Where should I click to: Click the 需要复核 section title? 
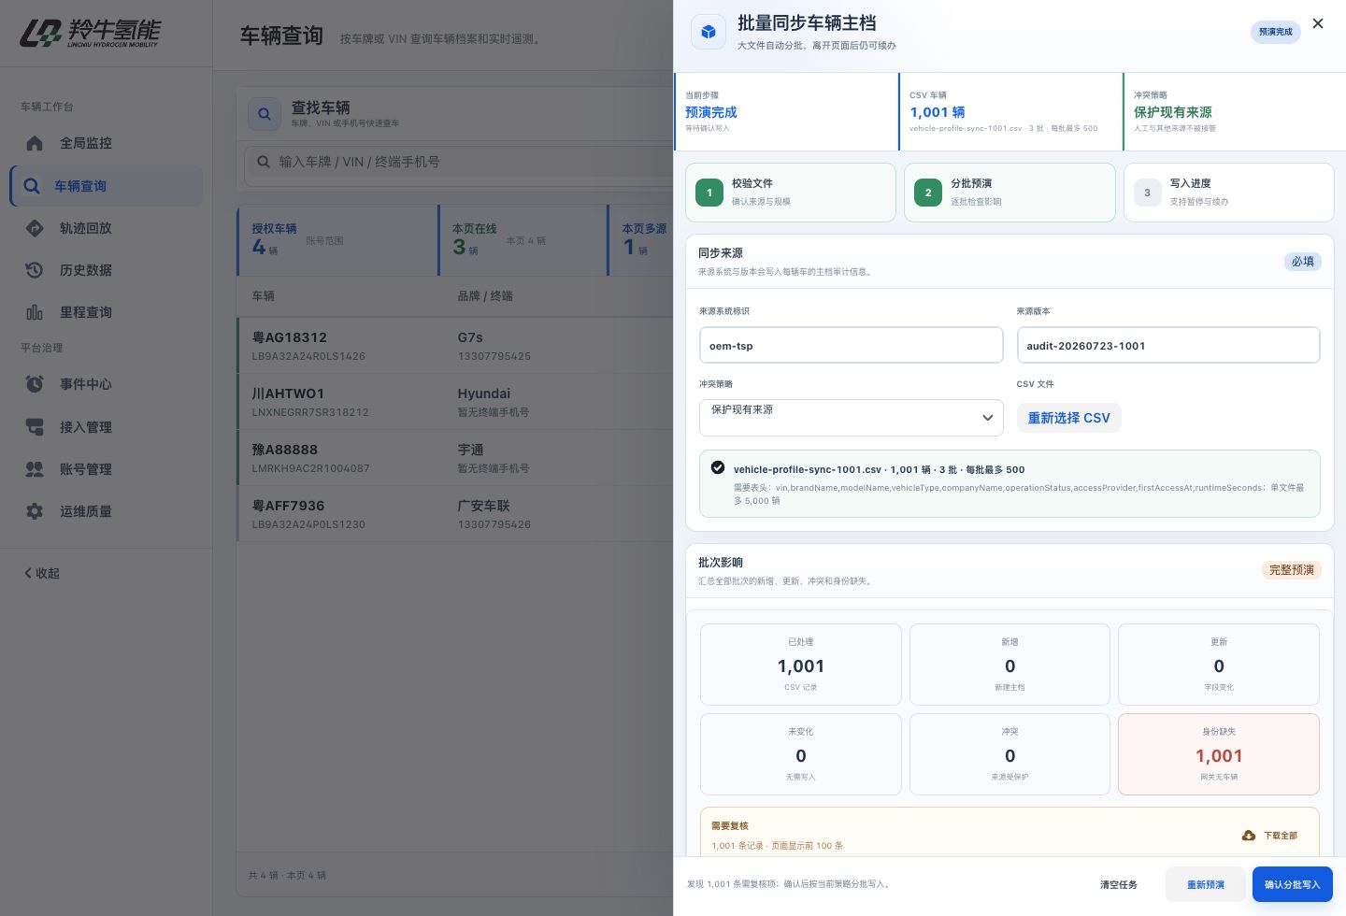(x=730, y=825)
